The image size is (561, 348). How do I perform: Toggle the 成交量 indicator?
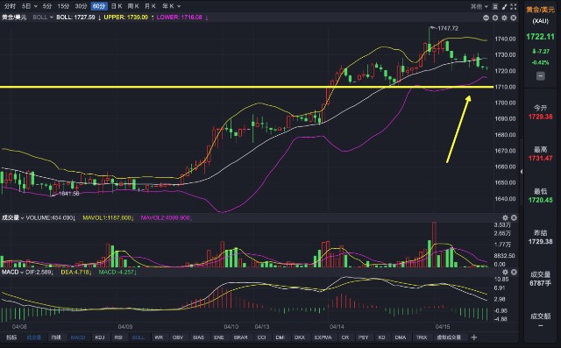(x=34, y=337)
